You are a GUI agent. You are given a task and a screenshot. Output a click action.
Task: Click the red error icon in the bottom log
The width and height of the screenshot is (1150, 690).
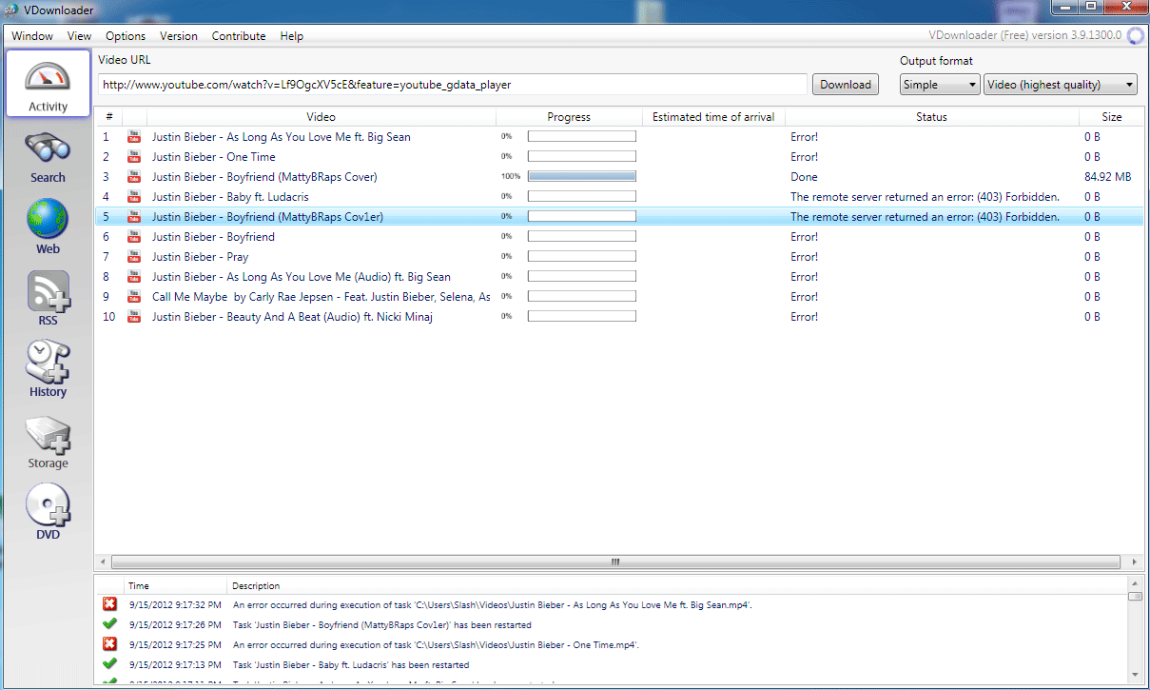coord(108,603)
